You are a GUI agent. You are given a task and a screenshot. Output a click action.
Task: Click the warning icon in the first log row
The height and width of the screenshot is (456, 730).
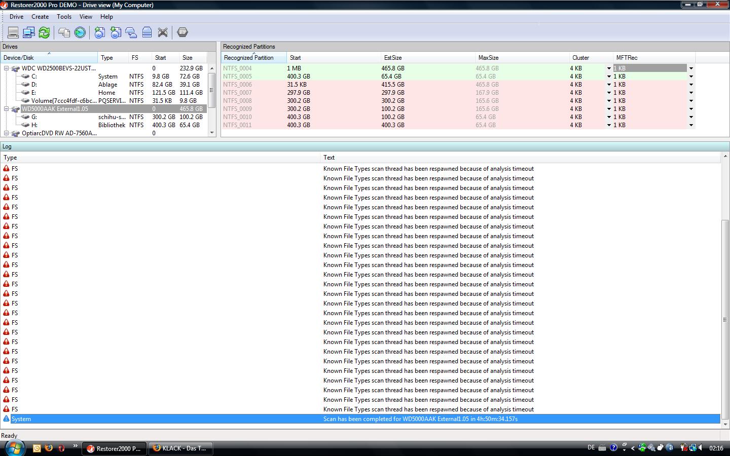click(7, 168)
